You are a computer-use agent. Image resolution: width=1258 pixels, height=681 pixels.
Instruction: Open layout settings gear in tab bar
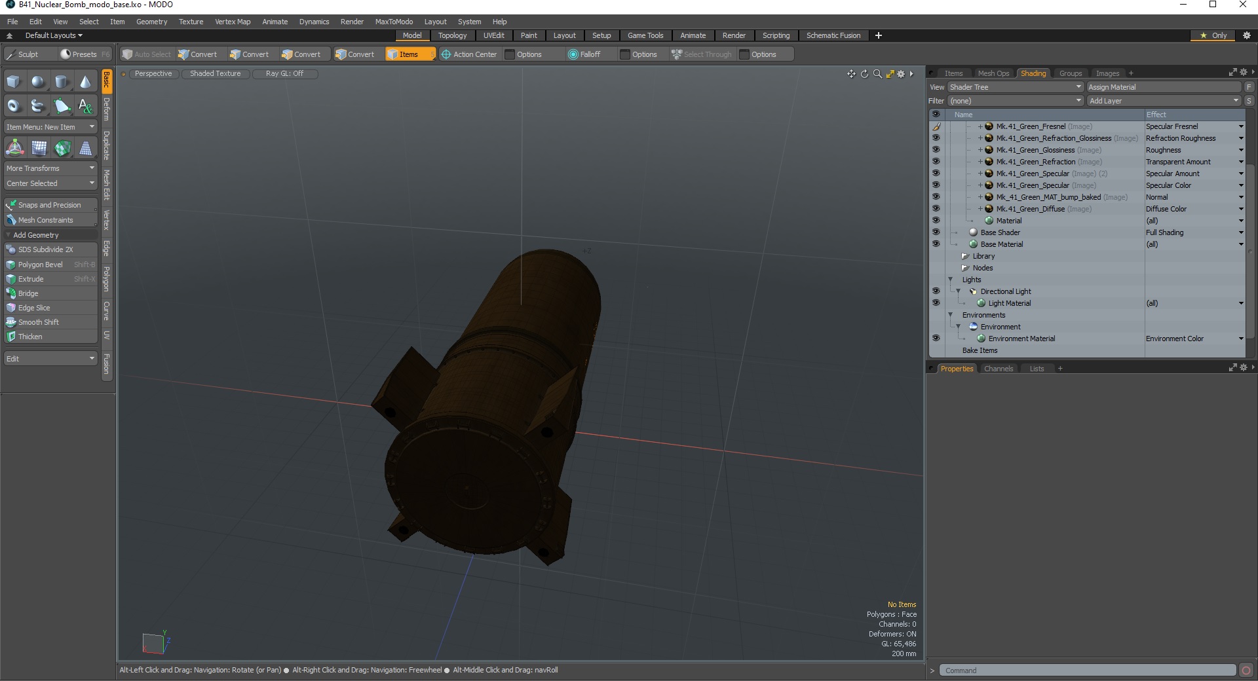(1247, 35)
